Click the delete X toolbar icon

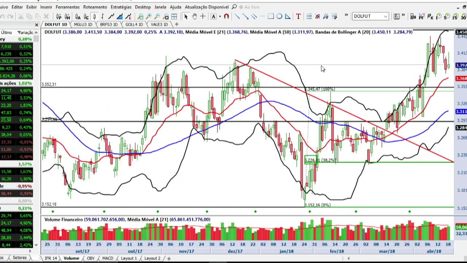pyautogui.click(x=46, y=16)
